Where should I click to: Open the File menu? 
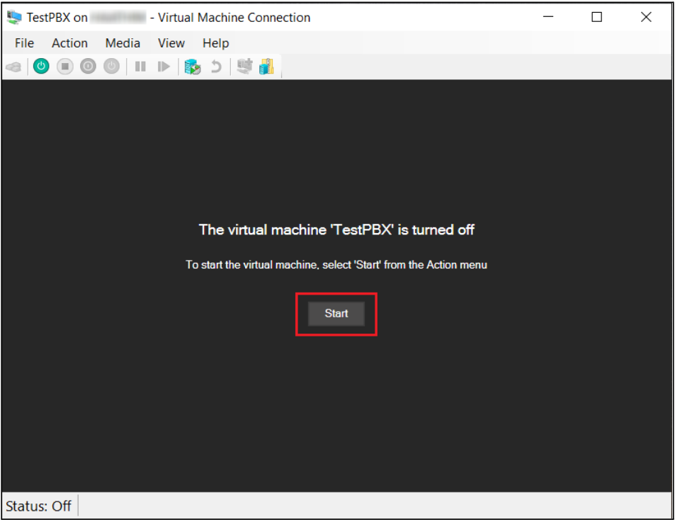click(24, 43)
